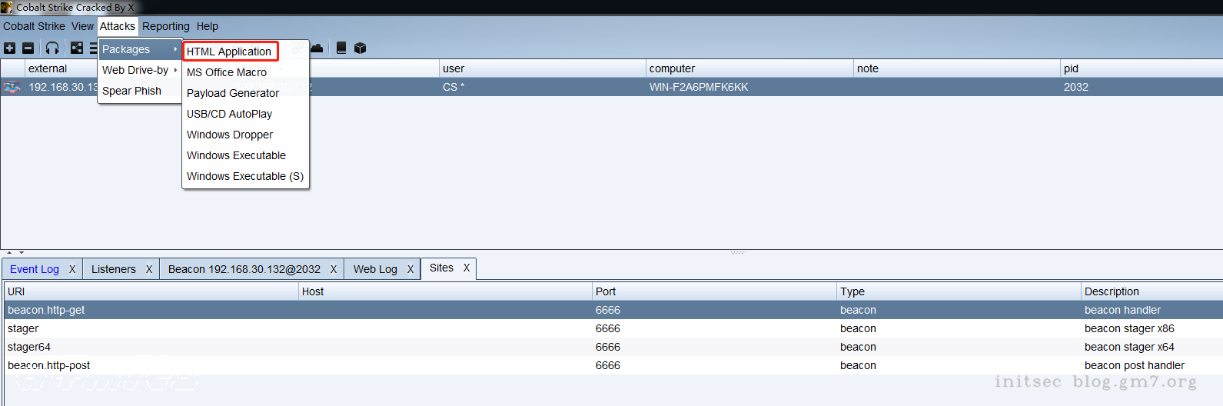Click the pivot graph view toolbar icon
The width and height of the screenshot is (1223, 406).
[77, 48]
